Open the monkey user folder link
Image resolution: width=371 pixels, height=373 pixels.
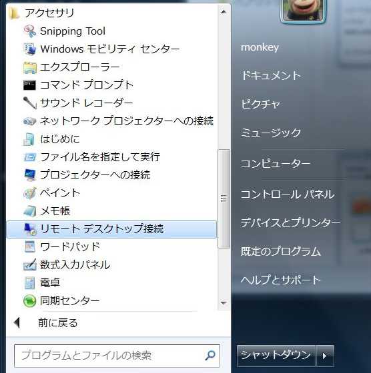click(260, 47)
